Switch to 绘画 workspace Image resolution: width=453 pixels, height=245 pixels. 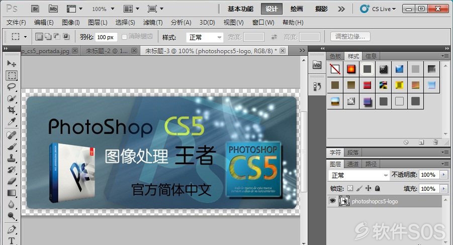click(x=297, y=9)
